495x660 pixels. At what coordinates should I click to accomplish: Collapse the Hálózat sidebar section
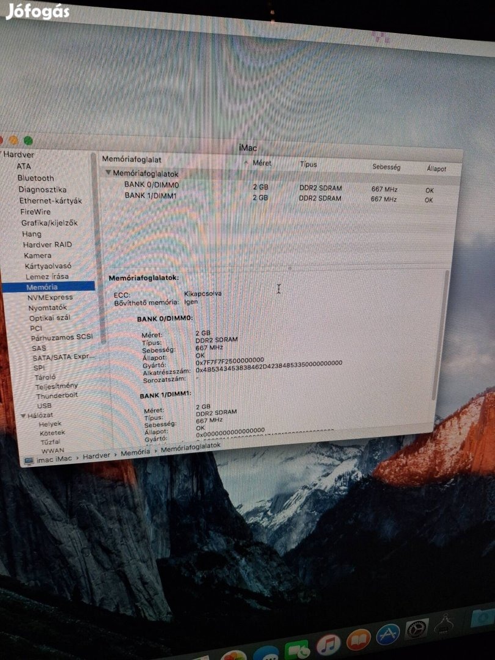click(x=23, y=416)
